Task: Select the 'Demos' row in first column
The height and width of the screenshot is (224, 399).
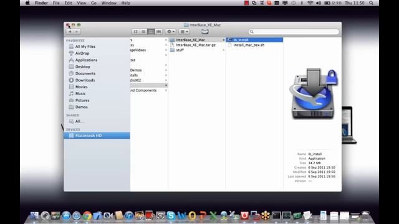Action: pos(149,70)
